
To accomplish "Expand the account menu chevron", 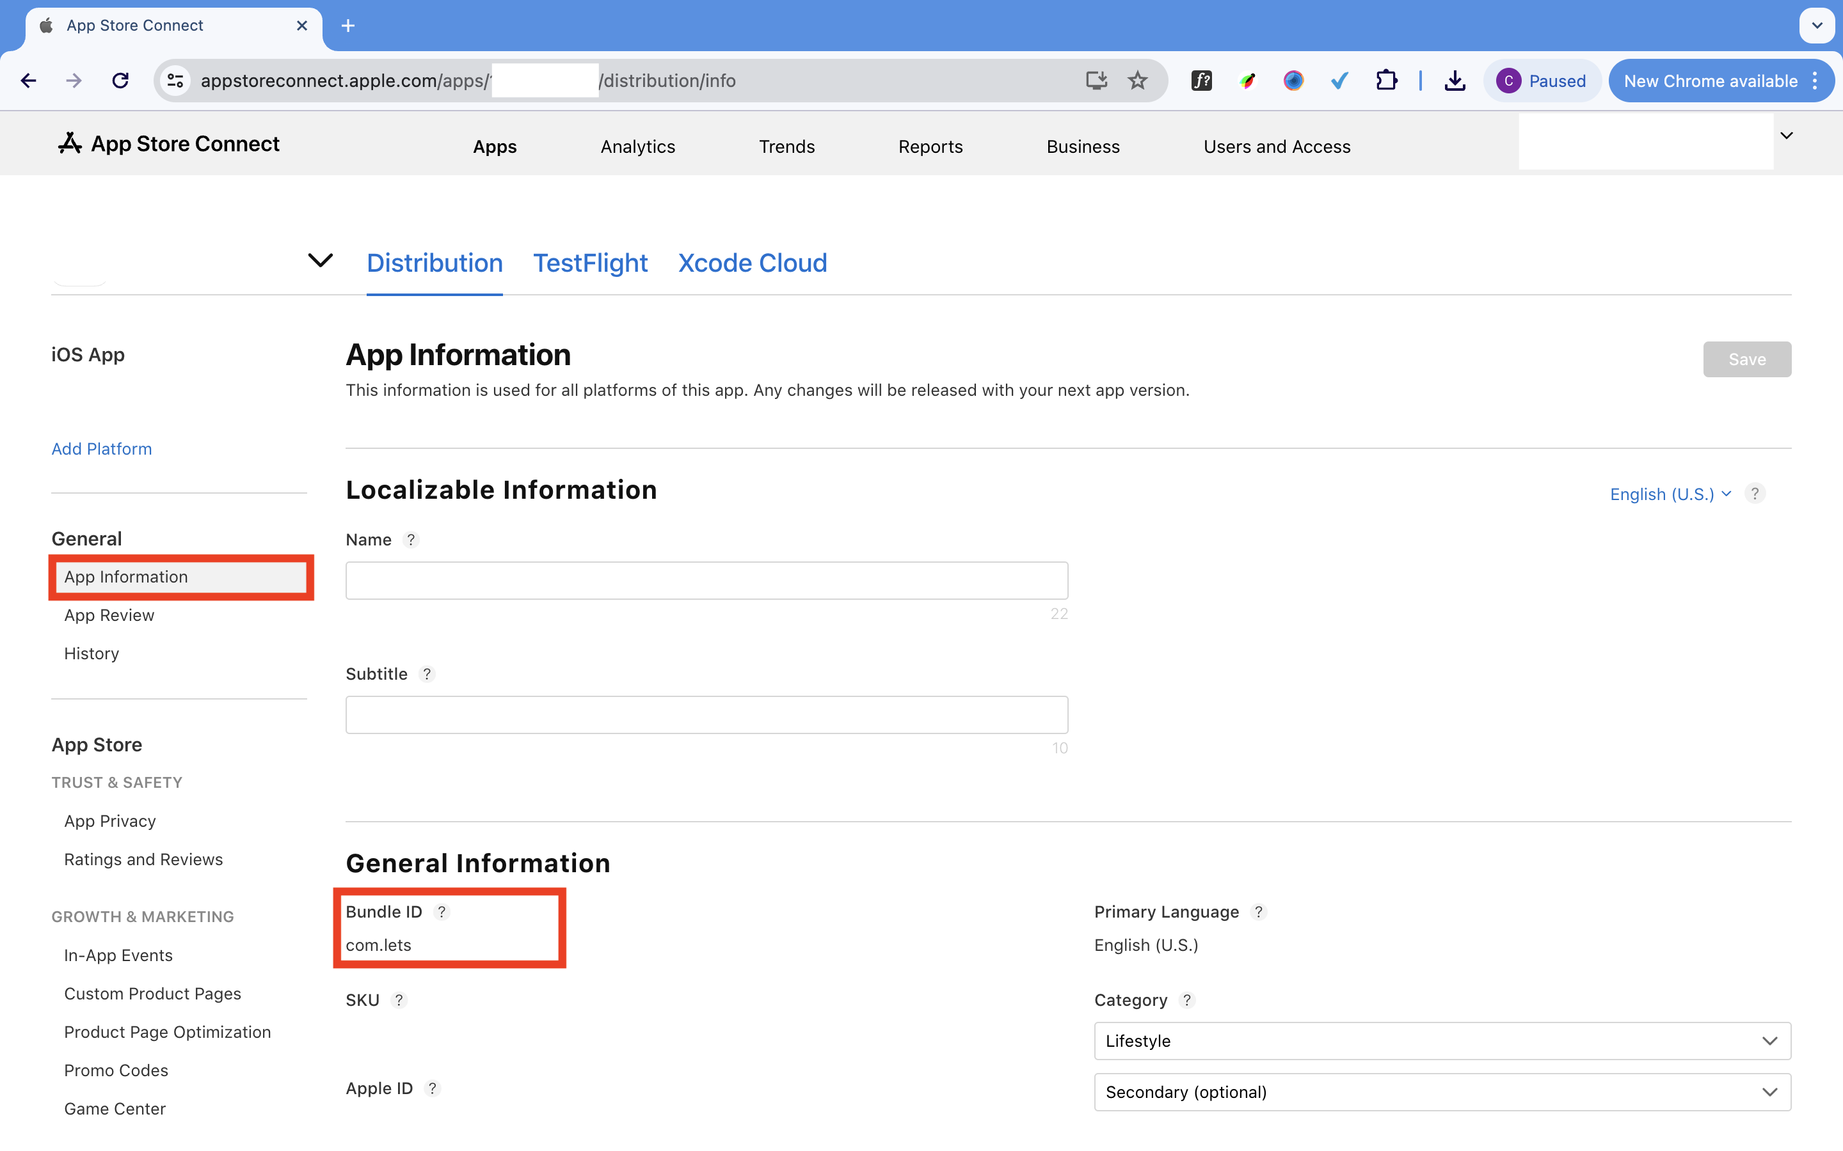I will (1787, 136).
